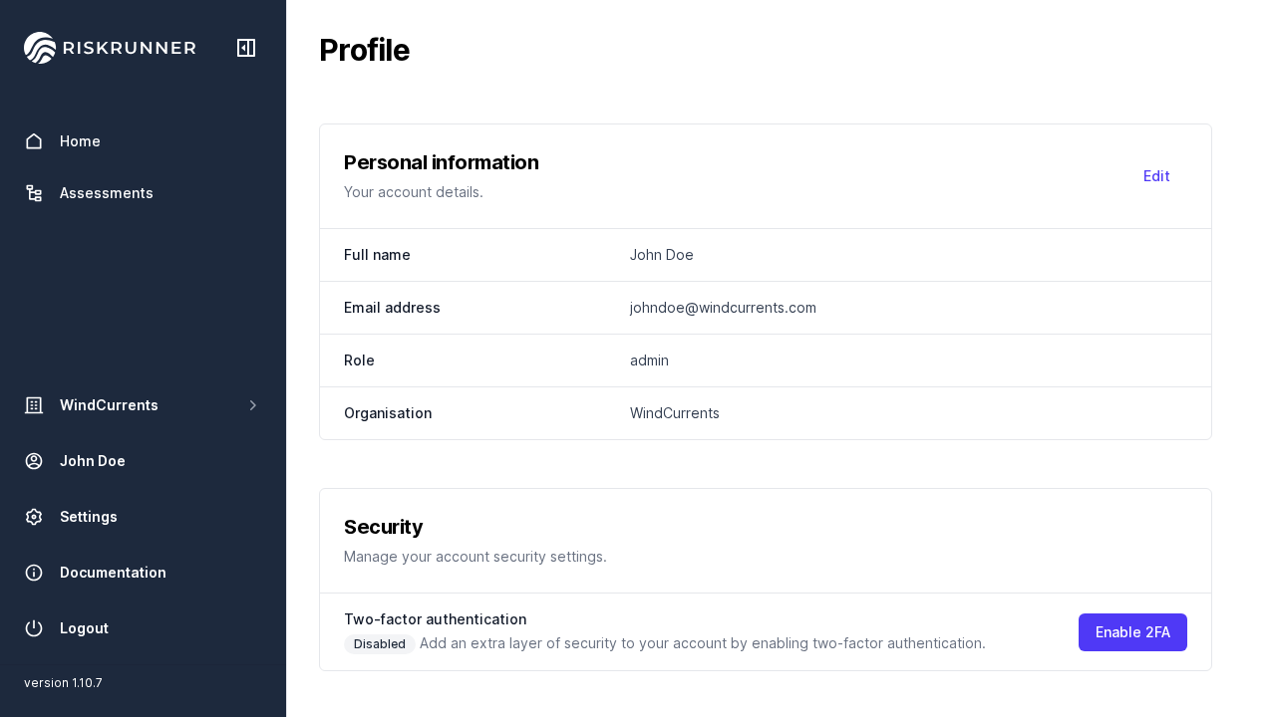Click the Profile page heading
1276x717 pixels.
coord(364,50)
